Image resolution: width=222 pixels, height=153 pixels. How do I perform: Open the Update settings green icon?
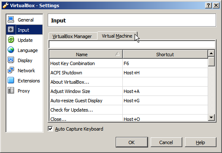[11, 40]
